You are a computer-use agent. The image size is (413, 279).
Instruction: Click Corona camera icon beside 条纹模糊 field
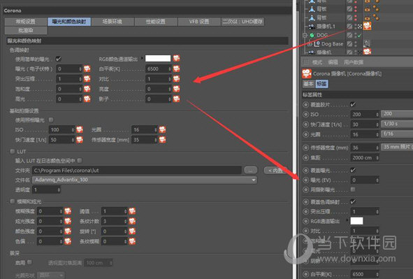pyautogui.click(x=132, y=241)
